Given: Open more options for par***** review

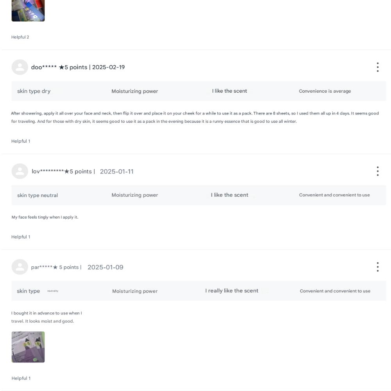Looking at the screenshot, I should [378, 267].
